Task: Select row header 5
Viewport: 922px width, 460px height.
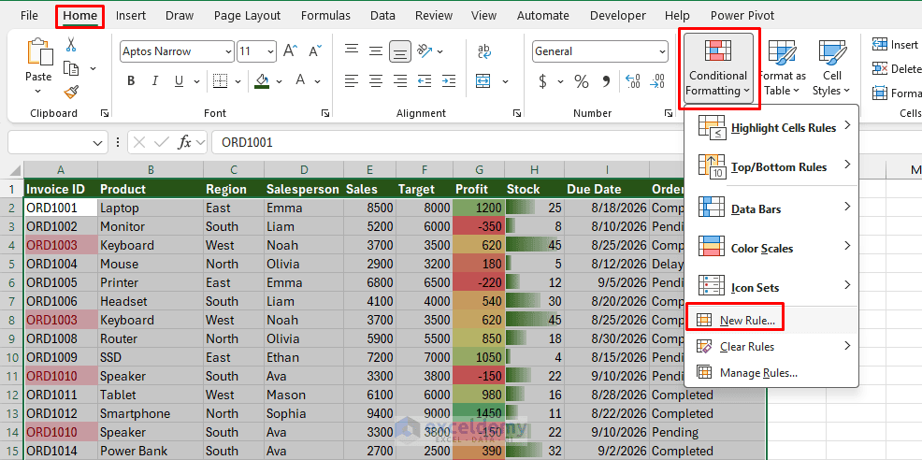Action: tap(12, 264)
